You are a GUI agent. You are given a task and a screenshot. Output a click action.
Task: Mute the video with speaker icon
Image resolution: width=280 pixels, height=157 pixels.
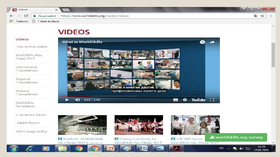(x=77, y=100)
